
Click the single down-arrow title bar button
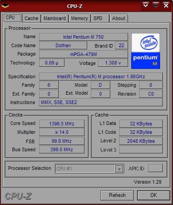click(x=146, y=6)
